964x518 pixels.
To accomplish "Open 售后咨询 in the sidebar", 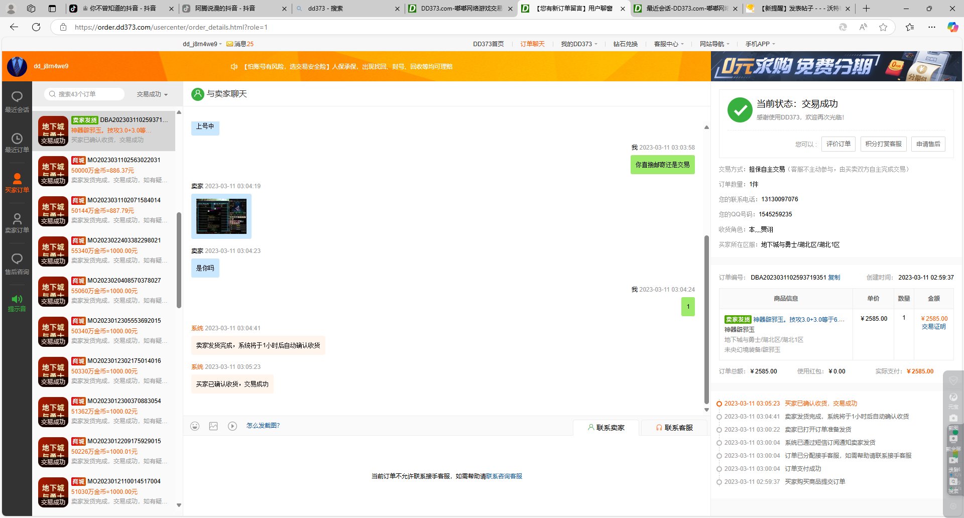I will tap(17, 264).
